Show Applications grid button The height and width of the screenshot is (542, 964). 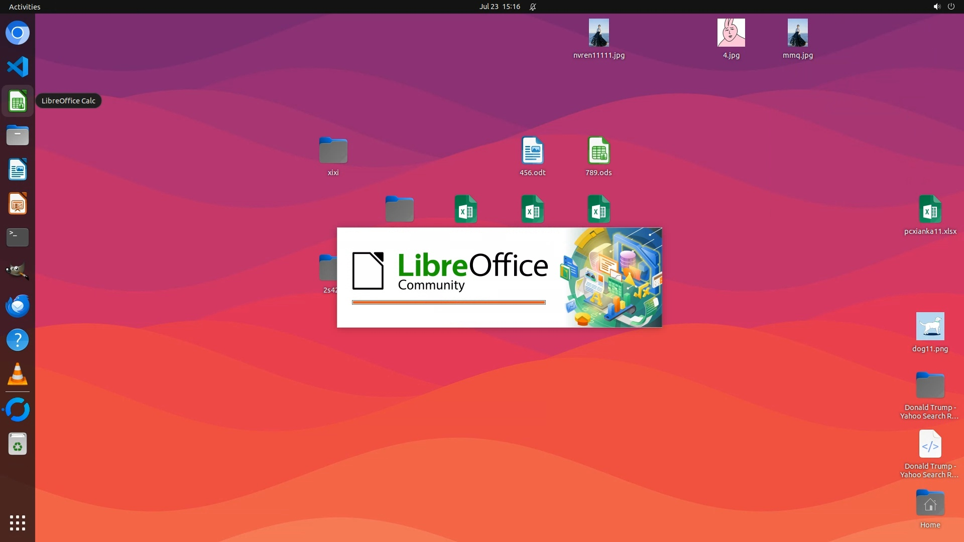18,523
